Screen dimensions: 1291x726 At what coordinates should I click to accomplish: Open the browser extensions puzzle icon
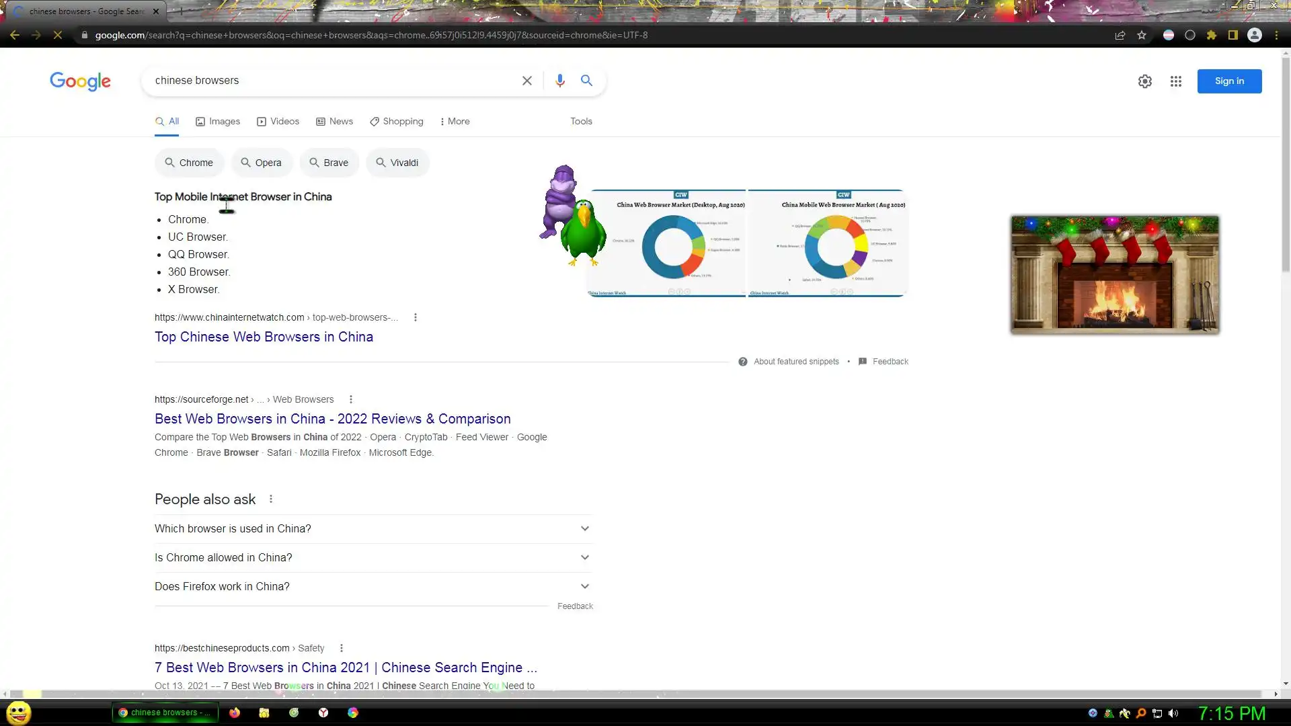point(1212,35)
